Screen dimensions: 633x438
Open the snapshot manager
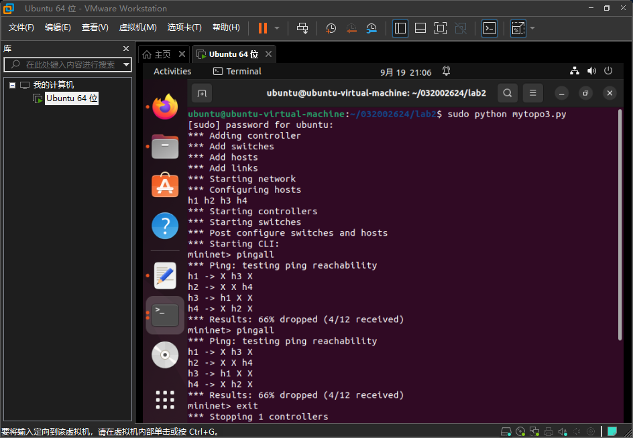[x=371, y=28]
